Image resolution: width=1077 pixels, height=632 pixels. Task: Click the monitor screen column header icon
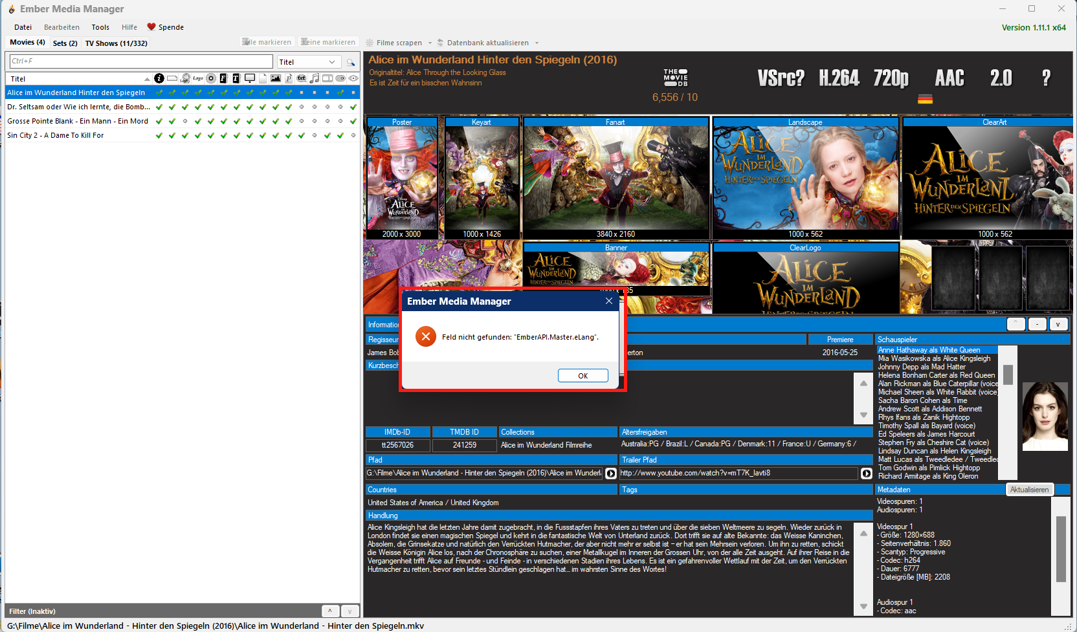click(249, 78)
